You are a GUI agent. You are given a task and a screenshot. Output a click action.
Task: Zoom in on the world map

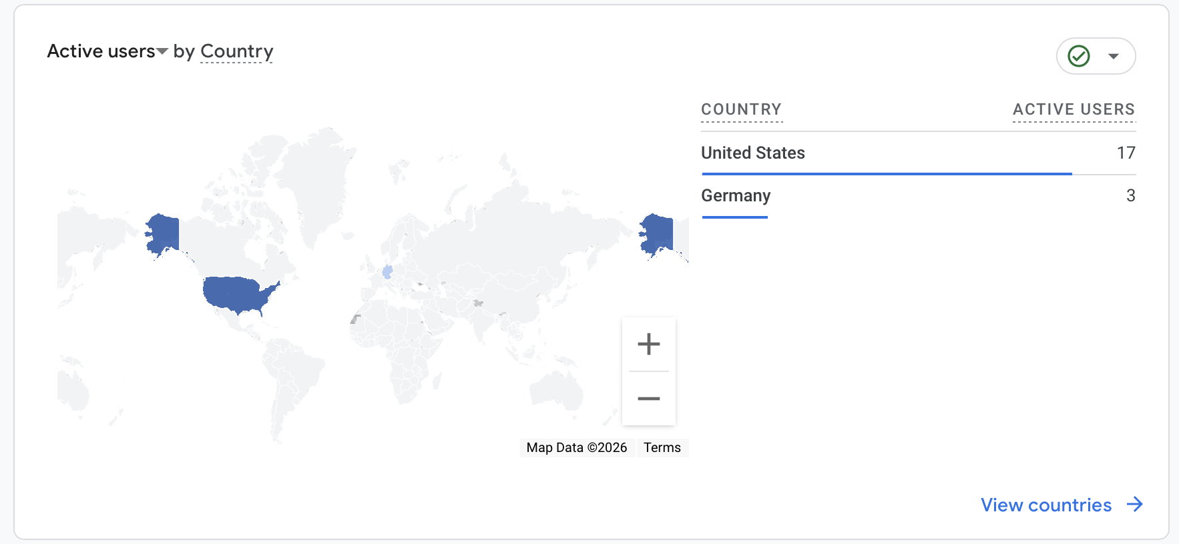648,345
